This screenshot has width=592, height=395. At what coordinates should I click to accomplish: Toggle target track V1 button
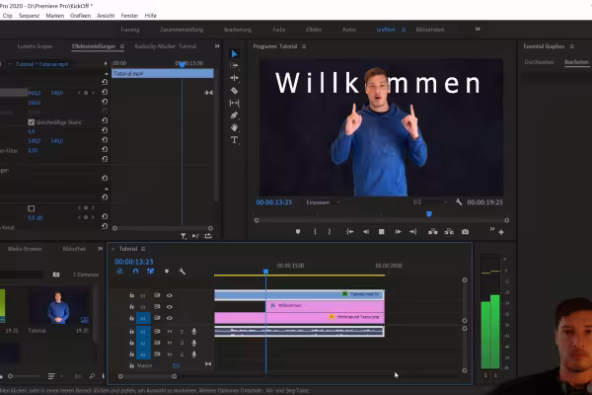tap(143, 318)
